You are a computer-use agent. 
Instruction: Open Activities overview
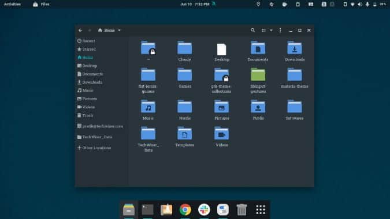tap(13, 4)
